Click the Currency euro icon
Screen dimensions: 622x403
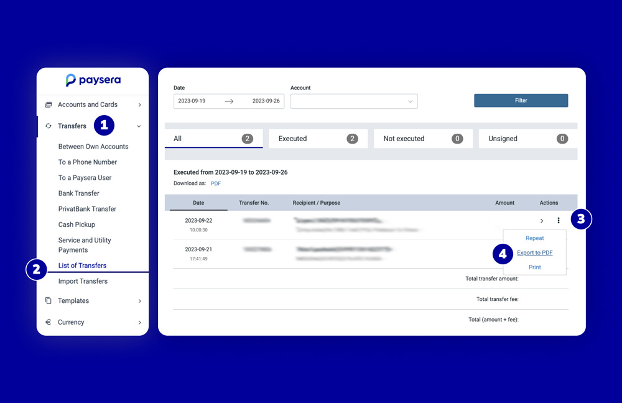coord(49,322)
